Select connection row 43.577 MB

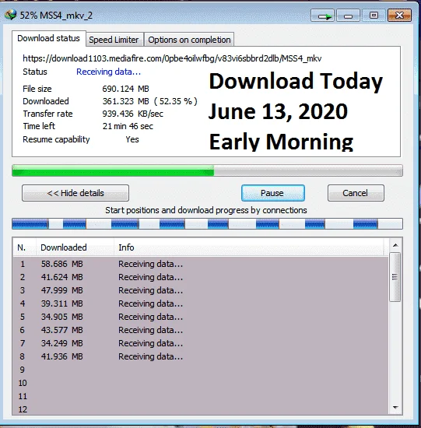click(x=201, y=330)
